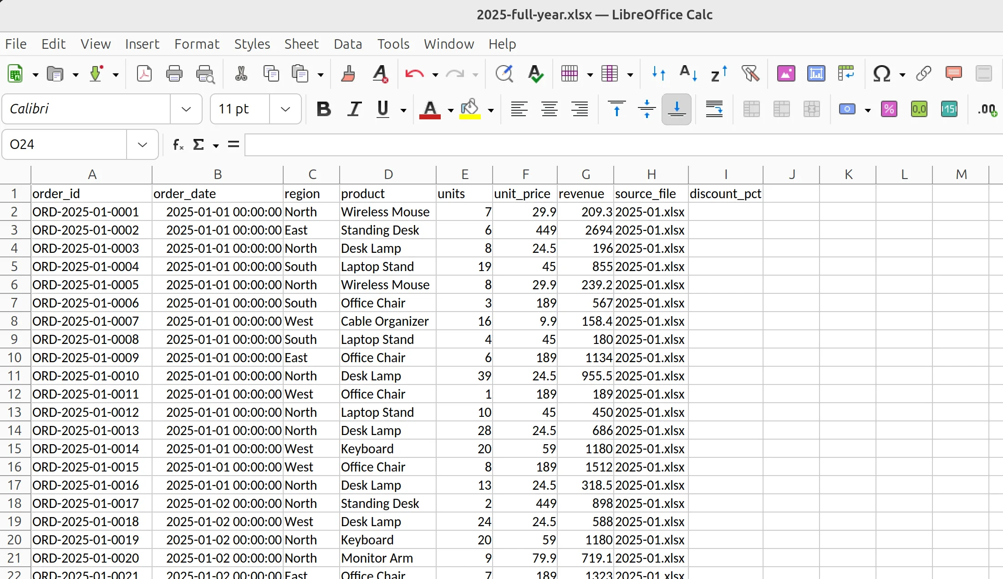This screenshot has height=579, width=1003.
Task: Center cell text horizontally
Action: tap(550, 109)
